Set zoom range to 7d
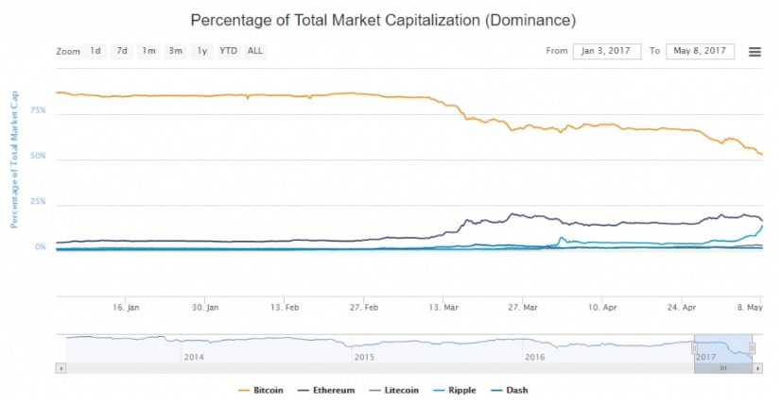The height and width of the screenshot is (403, 782). [x=122, y=51]
